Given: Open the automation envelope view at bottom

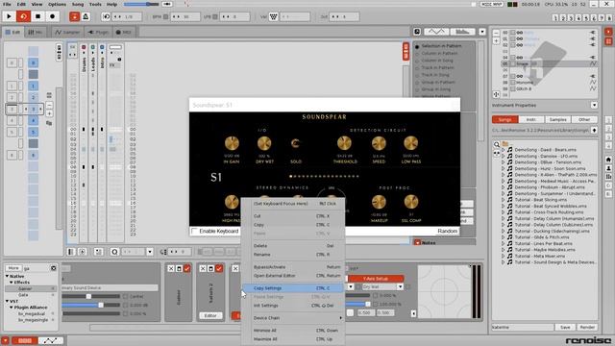Looking at the screenshot, I should pos(51,340).
